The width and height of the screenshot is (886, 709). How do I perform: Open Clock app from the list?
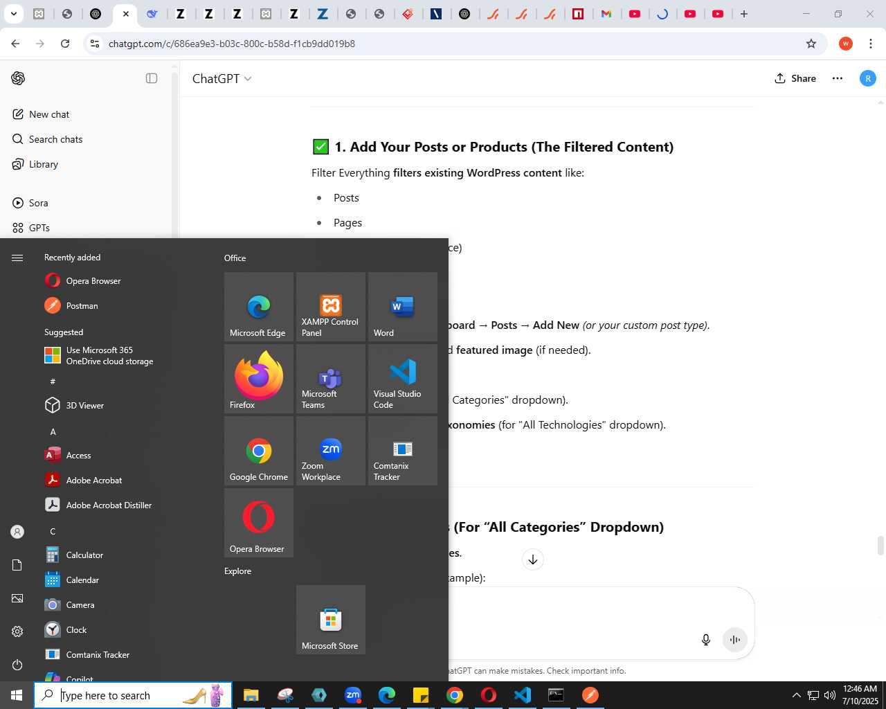125,630
